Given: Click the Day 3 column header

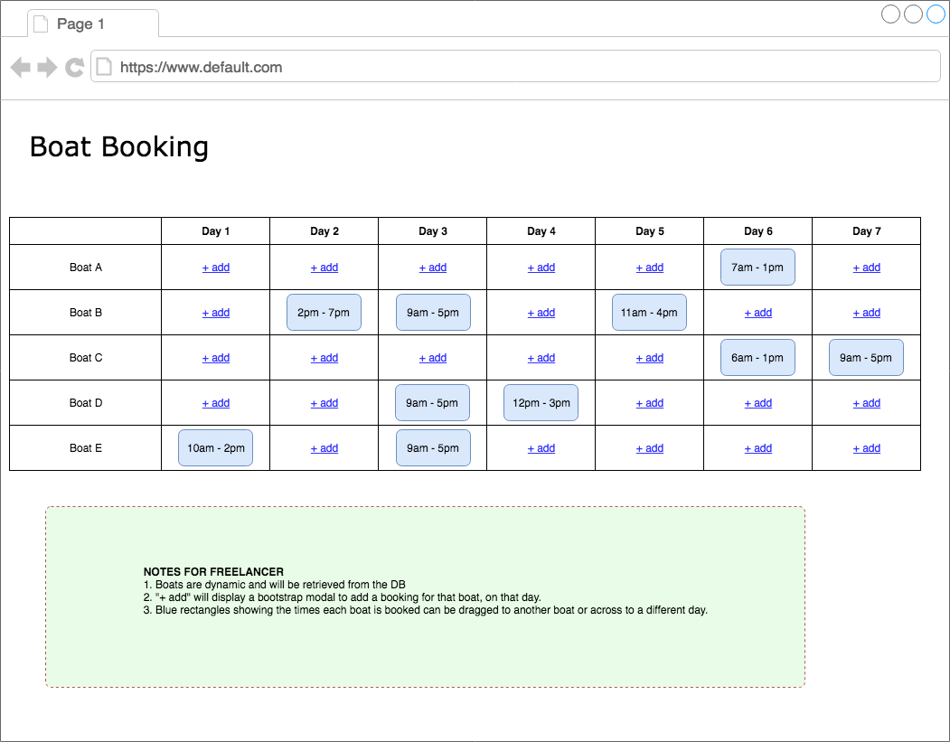Looking at the screenshot, I should pyautogui.click(x=432, y=231).
